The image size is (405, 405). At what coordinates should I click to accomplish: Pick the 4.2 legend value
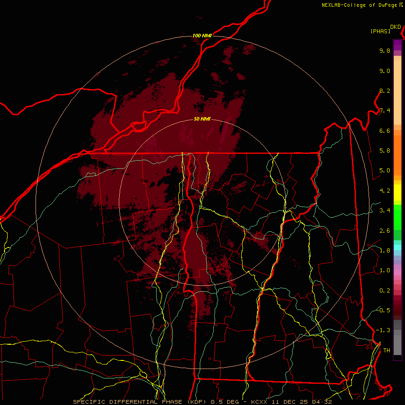tap(385, 191)
